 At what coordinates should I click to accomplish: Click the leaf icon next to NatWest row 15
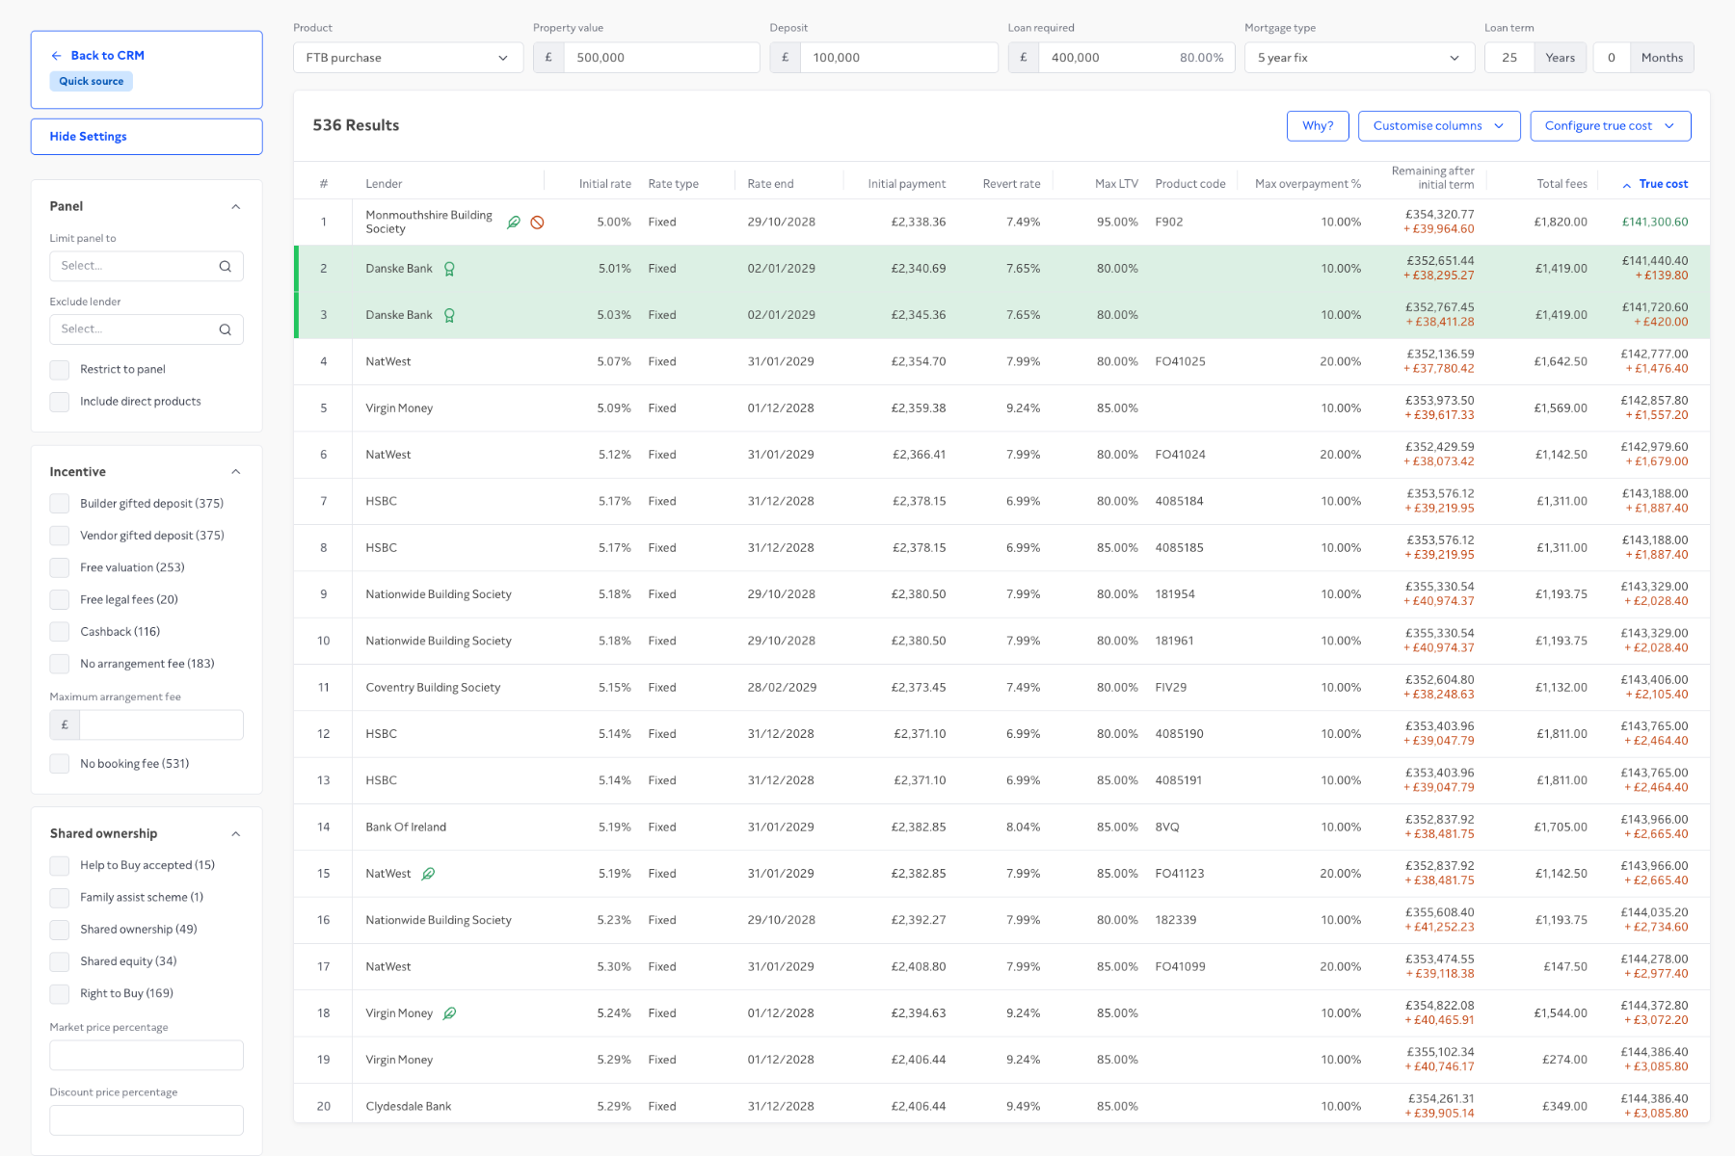pos(429,874)
